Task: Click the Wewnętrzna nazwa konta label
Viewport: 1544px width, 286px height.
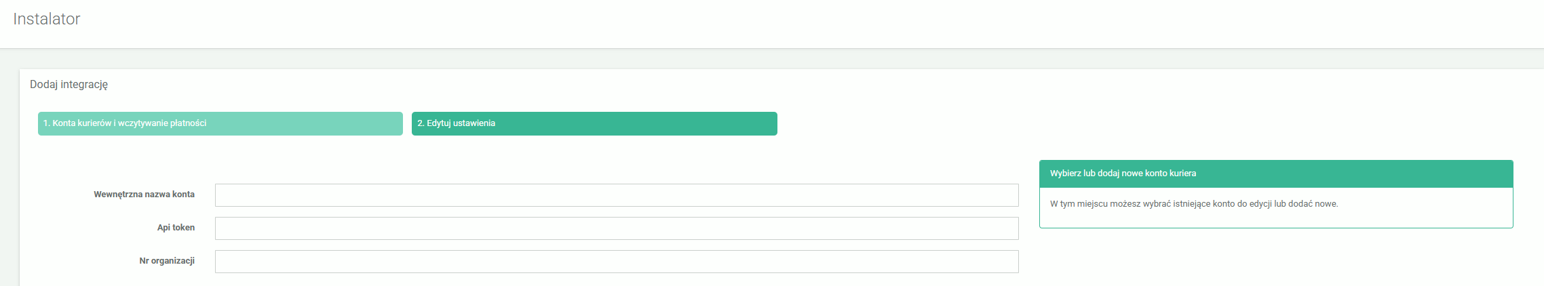Action: click(144, 195)
